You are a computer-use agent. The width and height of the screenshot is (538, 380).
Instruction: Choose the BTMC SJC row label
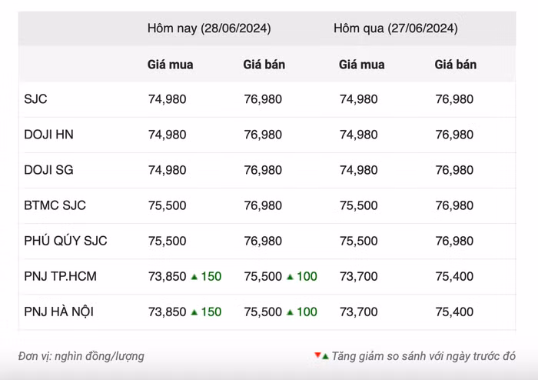[55, 205]
